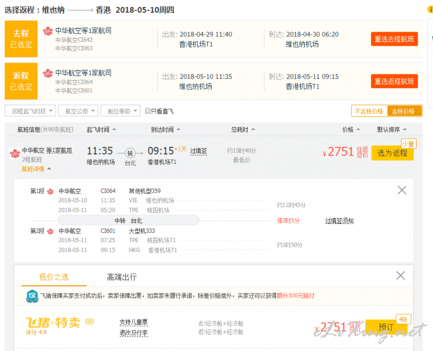
Task: Open 航空公司 filter dropdown
Action: pos(78,111)
